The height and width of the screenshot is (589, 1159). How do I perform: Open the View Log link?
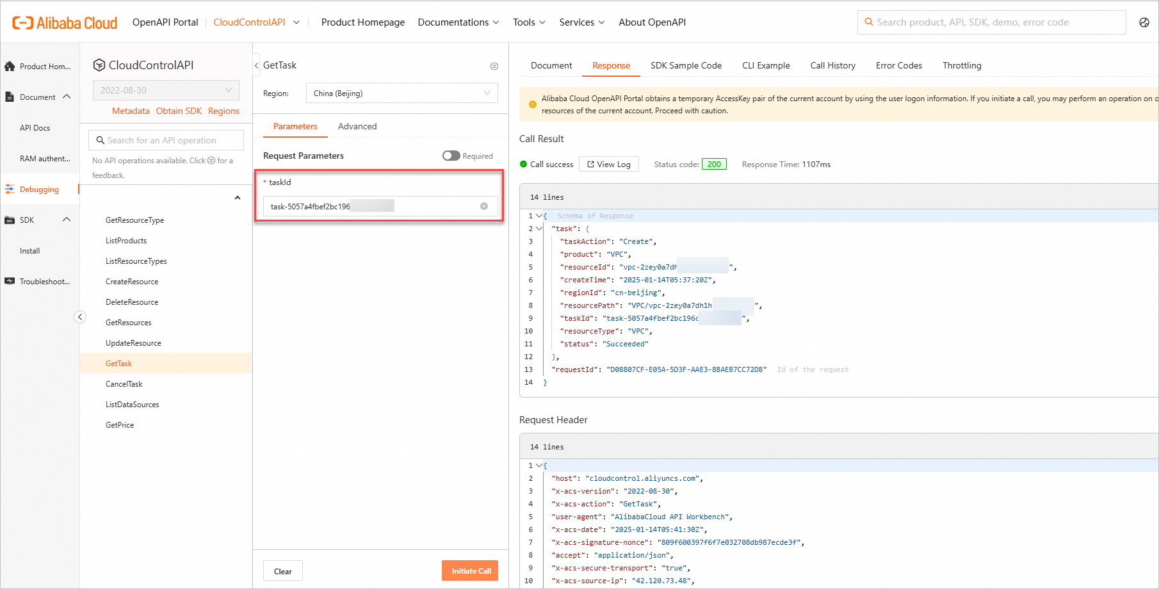608,165
